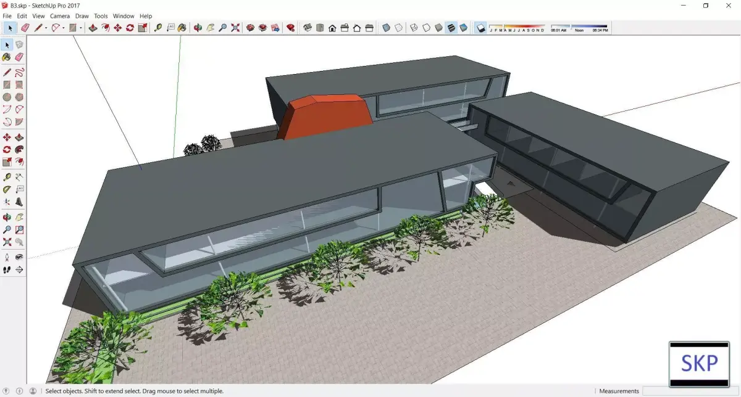Viewport: 741px width, 397px height.
Task: Open the Tools menu
Action: (x=101, y=16)
